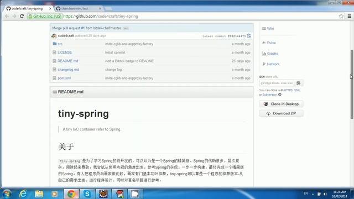Open the changelog.md file

(x=68, y=70)
